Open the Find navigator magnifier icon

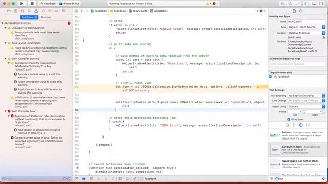[29, 11]
